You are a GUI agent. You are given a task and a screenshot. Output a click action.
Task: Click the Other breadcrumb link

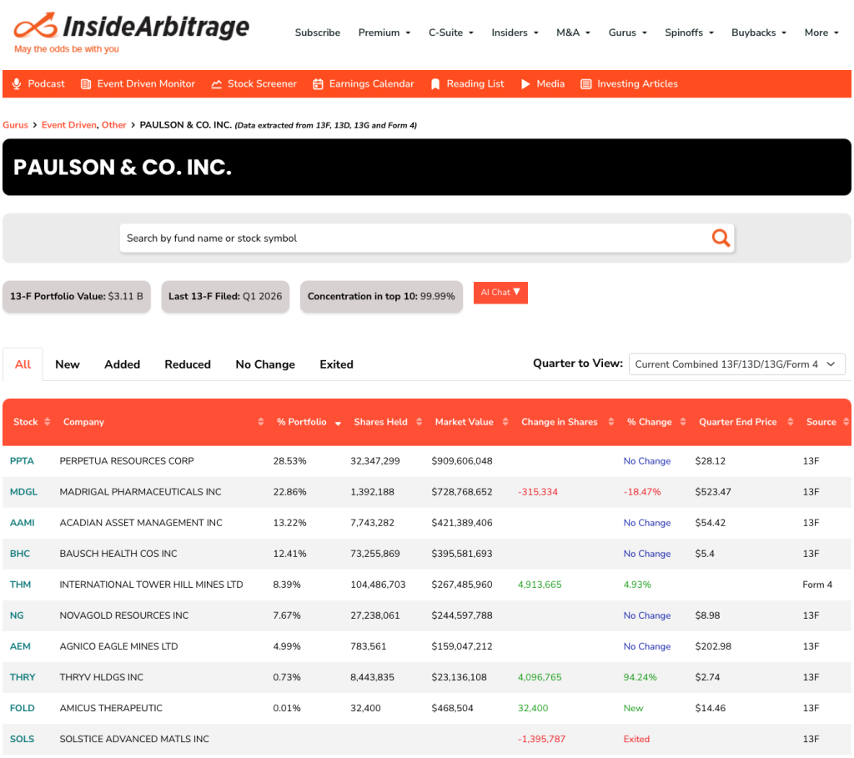click(113, 125)
